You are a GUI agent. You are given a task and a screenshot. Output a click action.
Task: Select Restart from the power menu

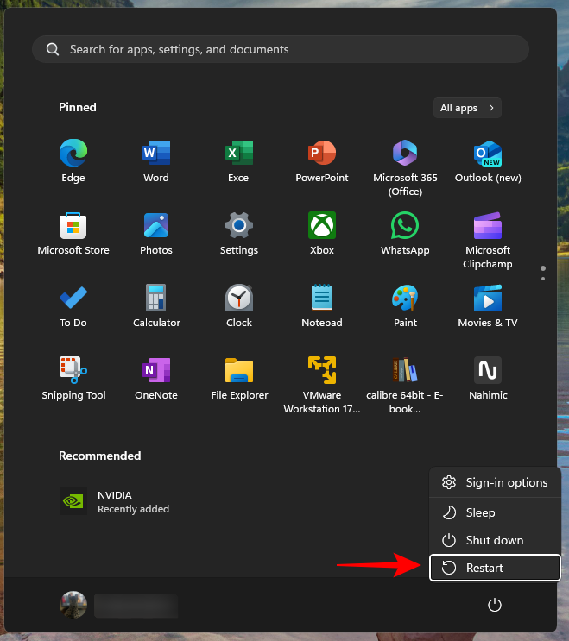pyautogui.click(x=495, y=568)
